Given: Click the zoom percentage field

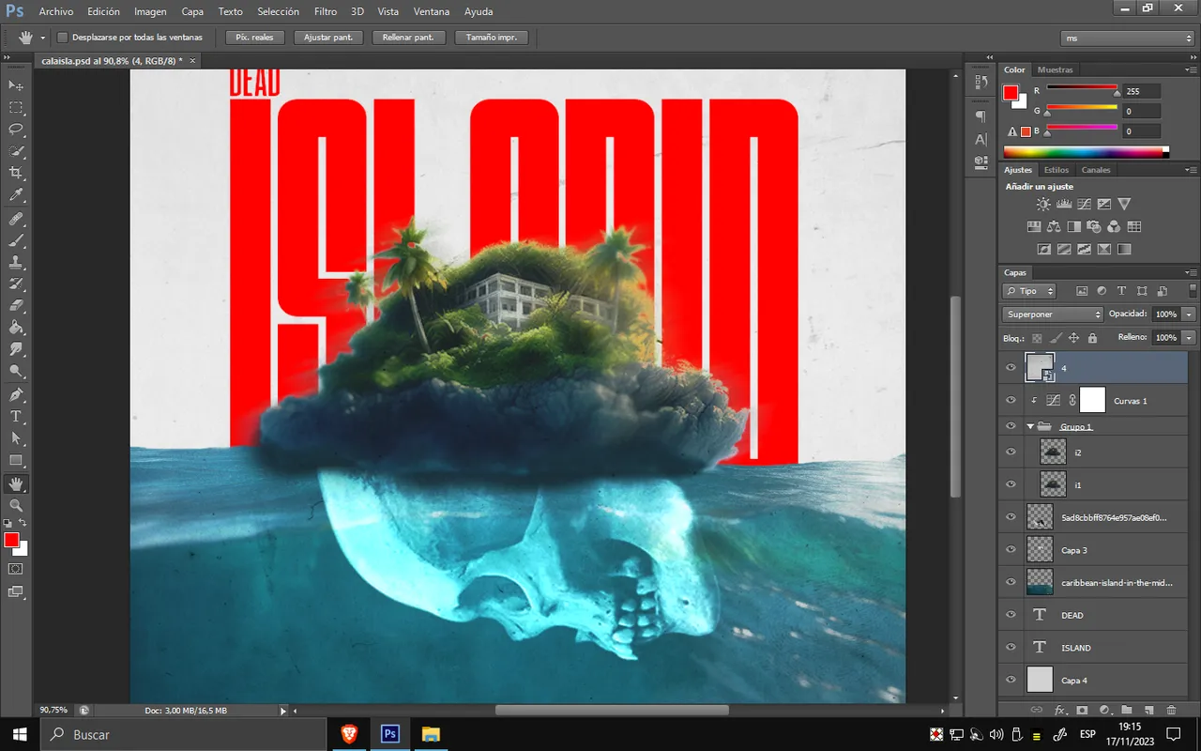Looking at the screenshot, I should (54, 711).
